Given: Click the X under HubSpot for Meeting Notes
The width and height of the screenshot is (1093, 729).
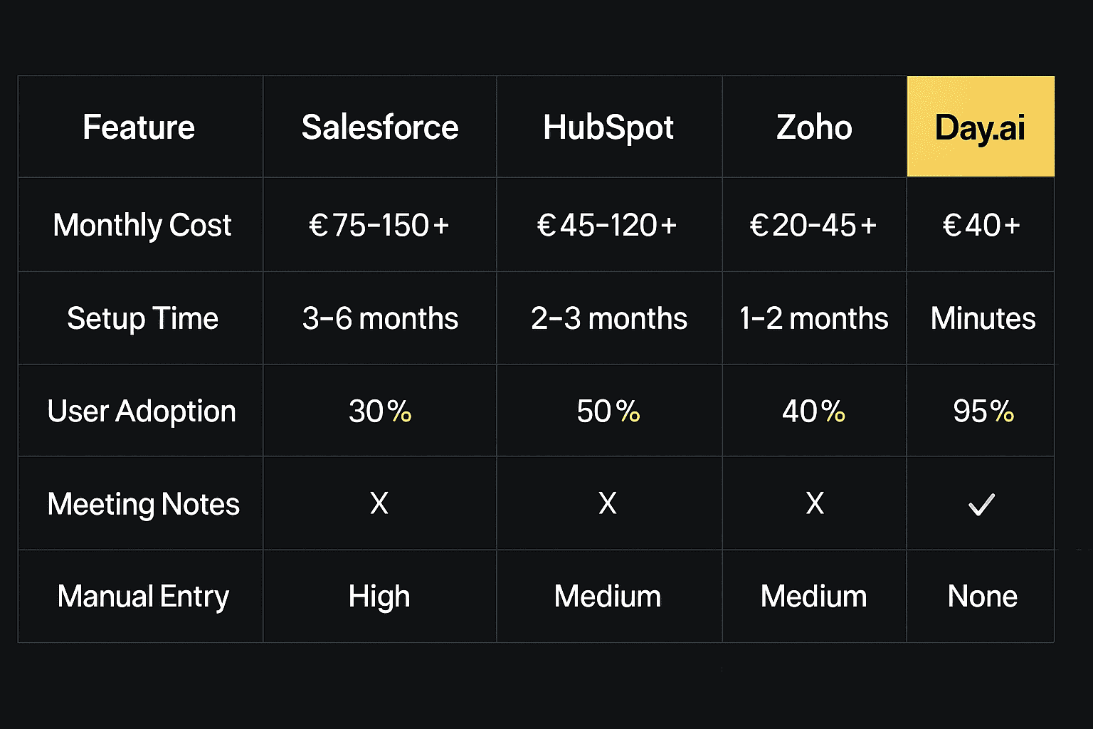Looking at the screenshot, I should tap(608, 503).
